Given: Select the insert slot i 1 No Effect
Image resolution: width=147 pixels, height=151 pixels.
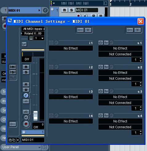Looking at the screenshot, I should [71, 48].
